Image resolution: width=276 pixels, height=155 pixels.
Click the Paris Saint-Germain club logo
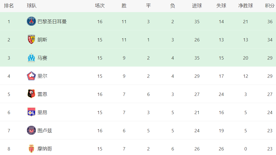[31, 21]
